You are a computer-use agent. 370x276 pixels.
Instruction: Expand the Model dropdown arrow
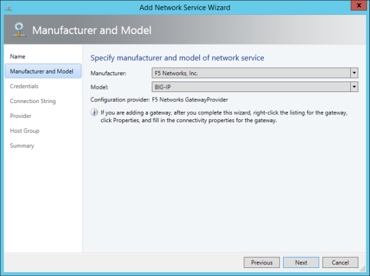[x=354, y=87]
